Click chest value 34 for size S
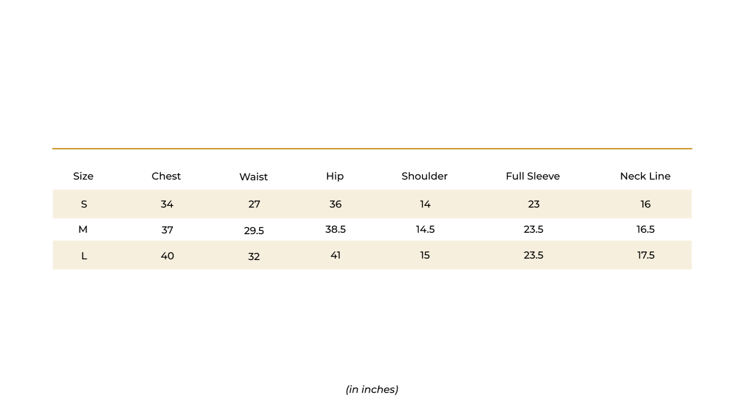Image resolution: width=745 pixels, height=419 pixels. (167, 204)
